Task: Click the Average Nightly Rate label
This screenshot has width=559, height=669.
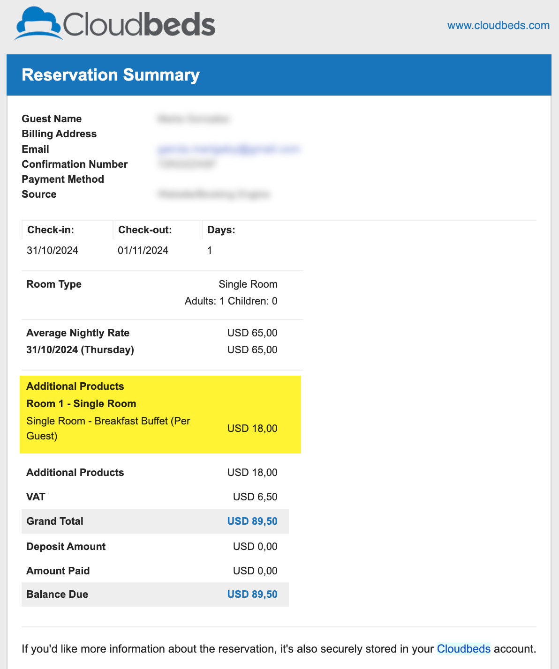Action: click(78, 333)
